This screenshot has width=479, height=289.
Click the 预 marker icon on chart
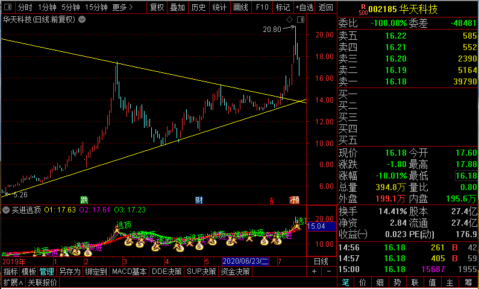[294, 200]
